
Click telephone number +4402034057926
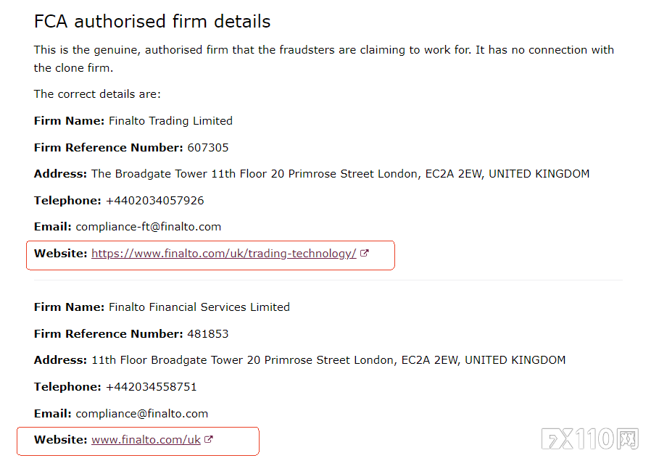point(154,201)
